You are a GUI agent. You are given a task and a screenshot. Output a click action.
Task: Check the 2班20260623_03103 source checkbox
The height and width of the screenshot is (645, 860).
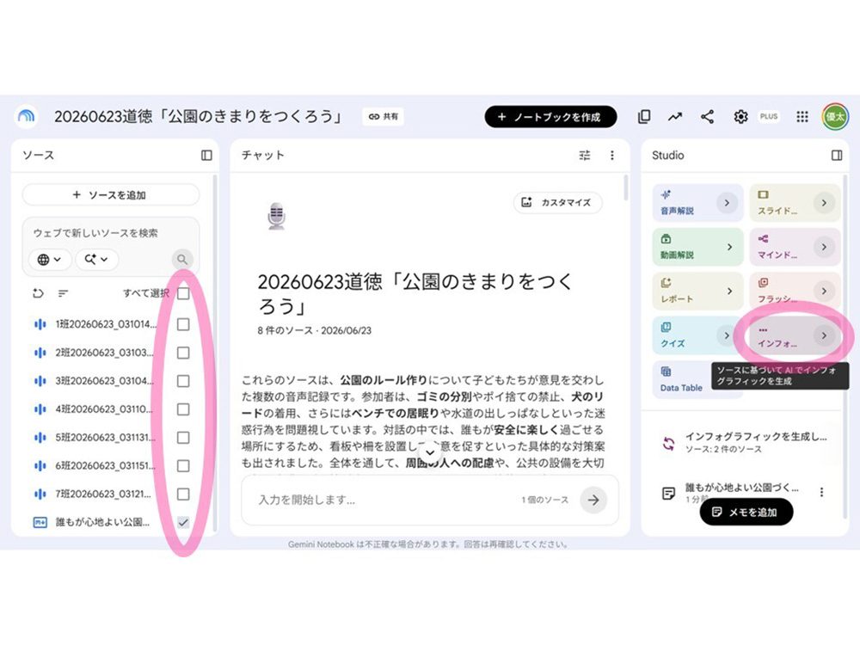click(x=183, y=353)
